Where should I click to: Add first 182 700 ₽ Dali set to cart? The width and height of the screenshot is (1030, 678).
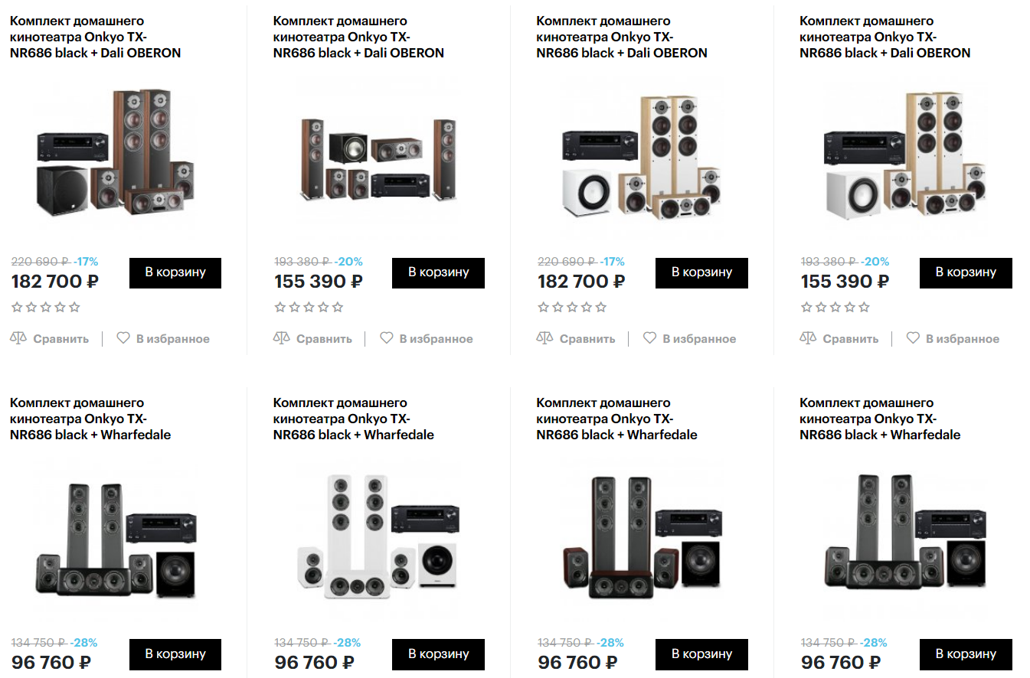tap(175, 272)
